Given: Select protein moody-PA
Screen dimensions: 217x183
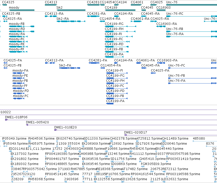Looking at the screenshot, I should coord(18,73).
